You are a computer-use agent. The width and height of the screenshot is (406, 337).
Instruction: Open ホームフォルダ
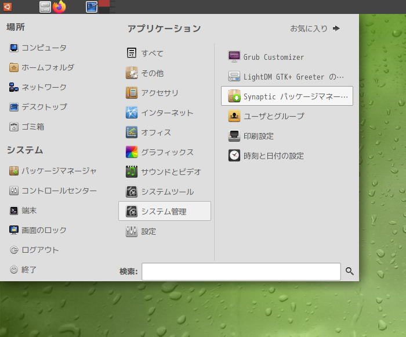(42, 67)
